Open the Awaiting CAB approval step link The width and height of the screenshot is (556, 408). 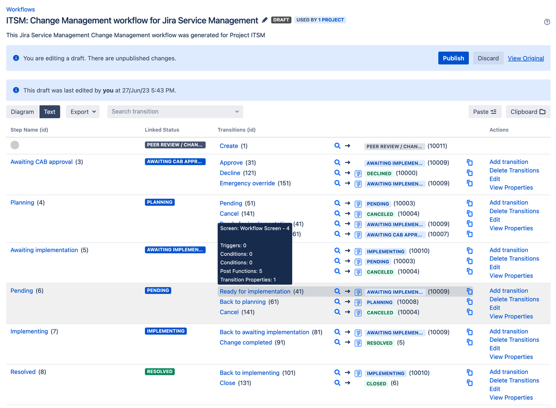coord(42,162)
